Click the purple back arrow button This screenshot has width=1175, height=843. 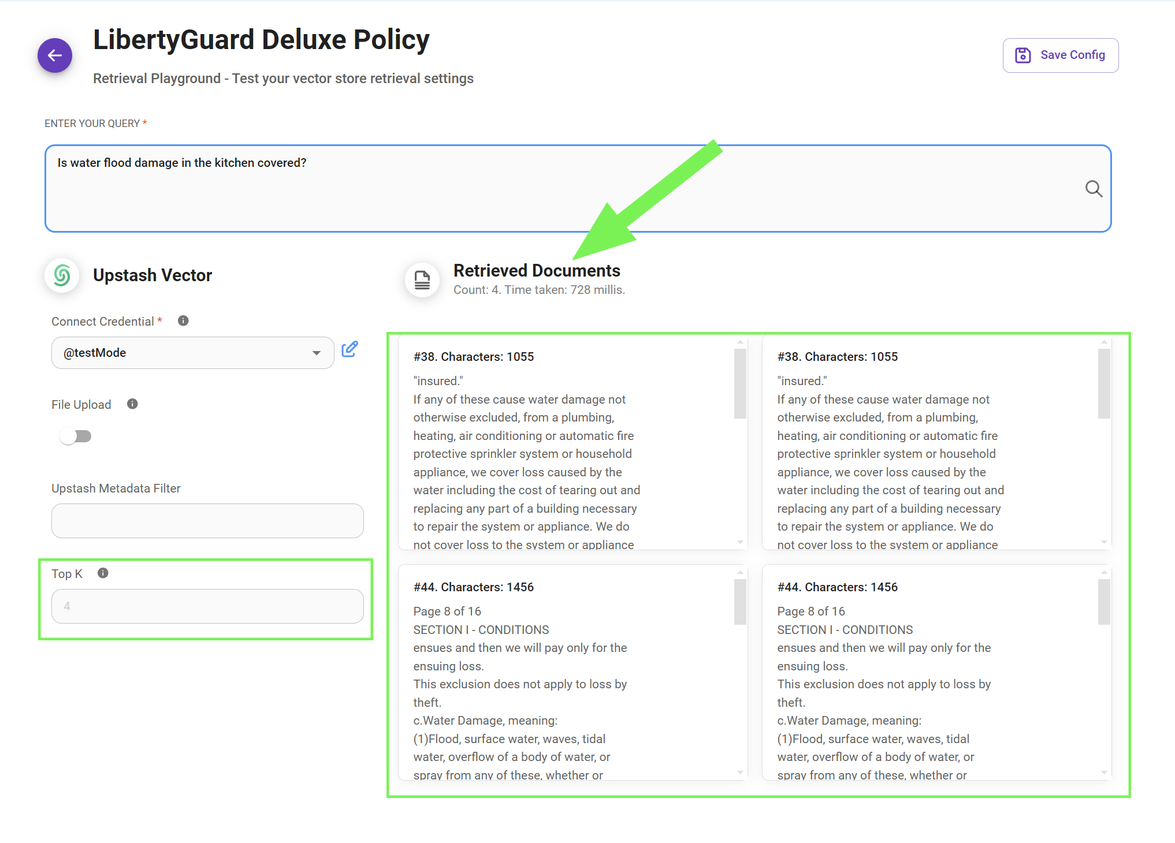pyautogui.click(x=55, y=55)
